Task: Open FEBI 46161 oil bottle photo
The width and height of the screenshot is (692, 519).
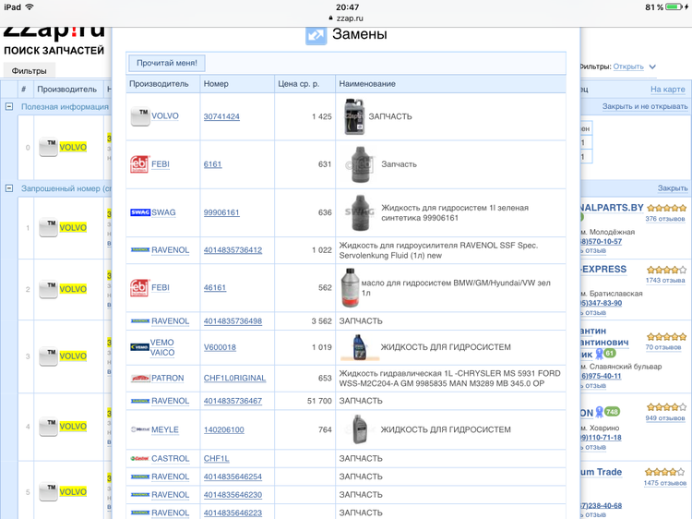Action: point(350,287)
